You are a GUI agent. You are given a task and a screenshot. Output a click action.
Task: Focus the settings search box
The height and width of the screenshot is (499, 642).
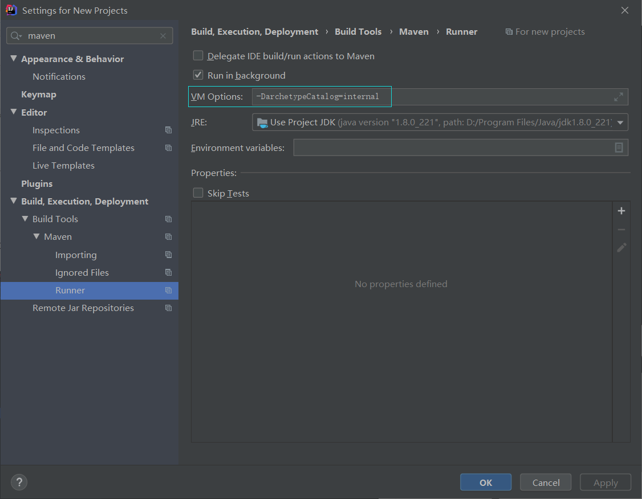tap(90, 36)
